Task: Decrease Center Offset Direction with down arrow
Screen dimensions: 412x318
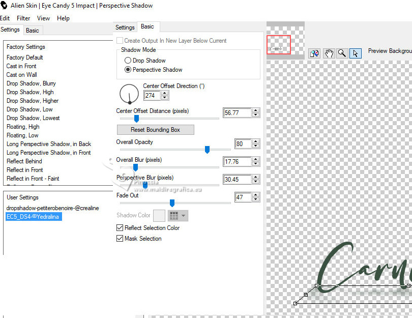Action: pyautogui.click(x=164, y=98)
